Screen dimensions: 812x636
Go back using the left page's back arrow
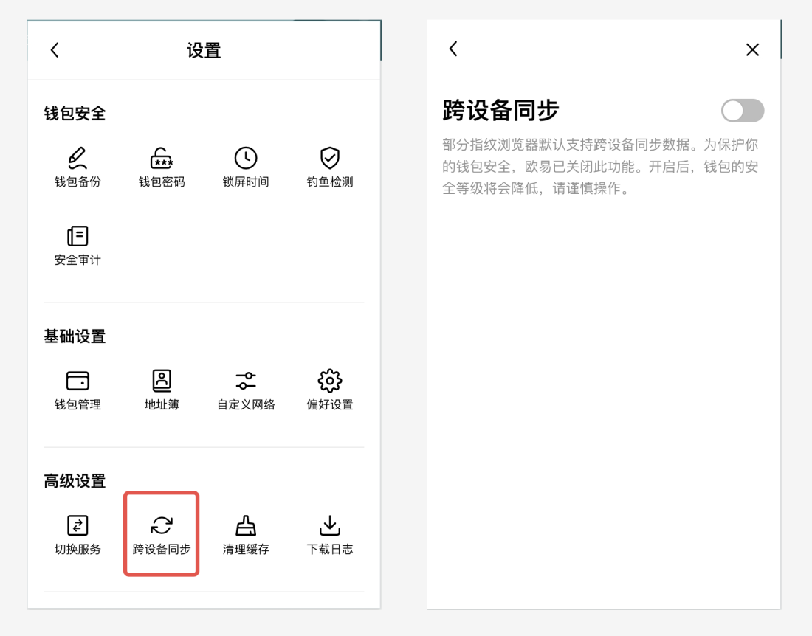54,49
